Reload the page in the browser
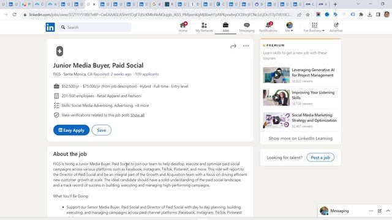The image size is (392, 220). tap(15, 15)
